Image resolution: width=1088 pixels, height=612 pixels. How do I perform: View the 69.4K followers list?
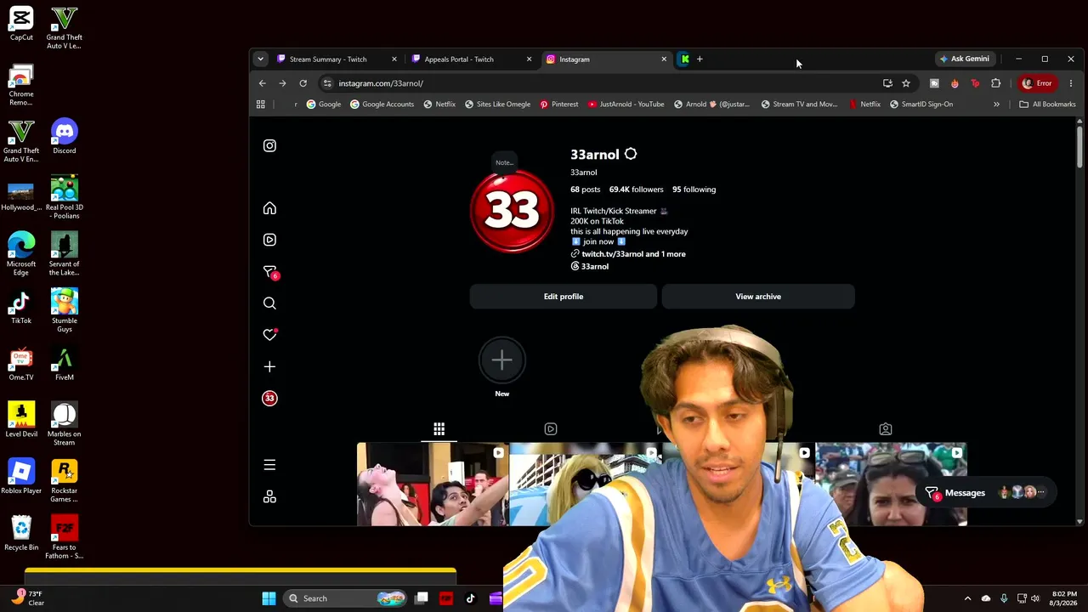[x=636, y=190]
